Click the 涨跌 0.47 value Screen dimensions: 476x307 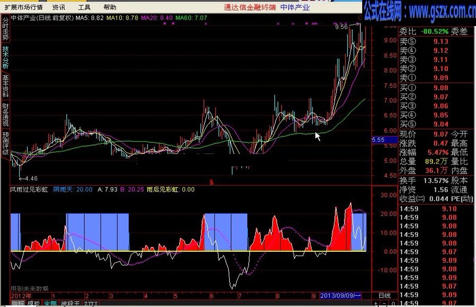click(440, 143)
